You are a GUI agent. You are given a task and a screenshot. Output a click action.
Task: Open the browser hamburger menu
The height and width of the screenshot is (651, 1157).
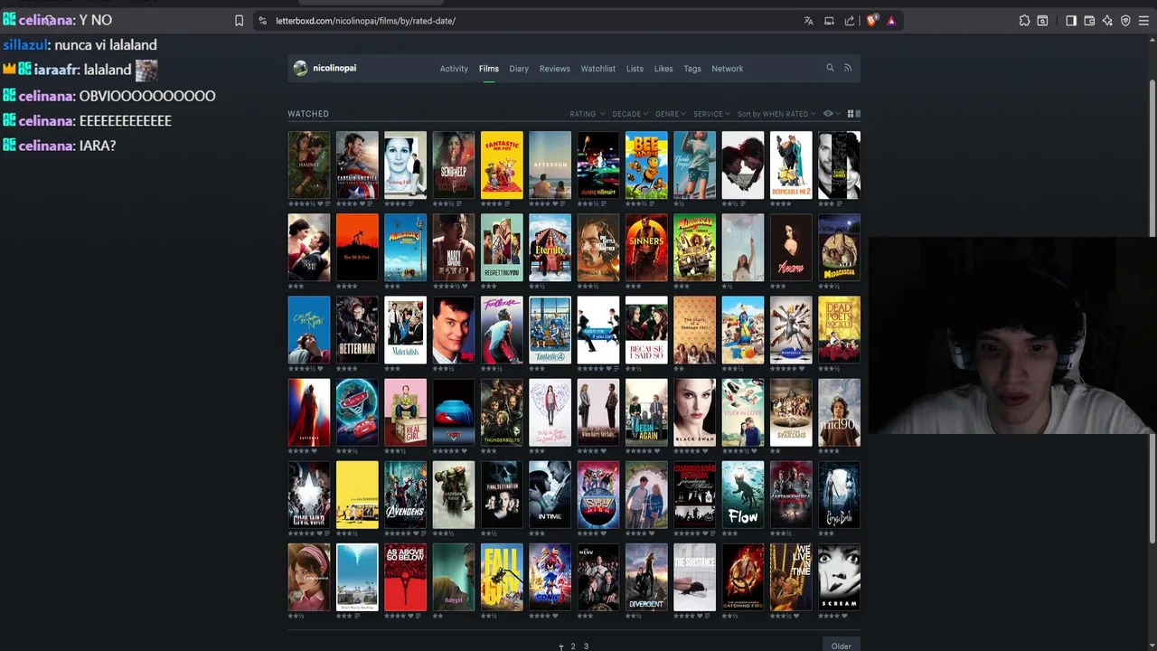click(1143, 21)
